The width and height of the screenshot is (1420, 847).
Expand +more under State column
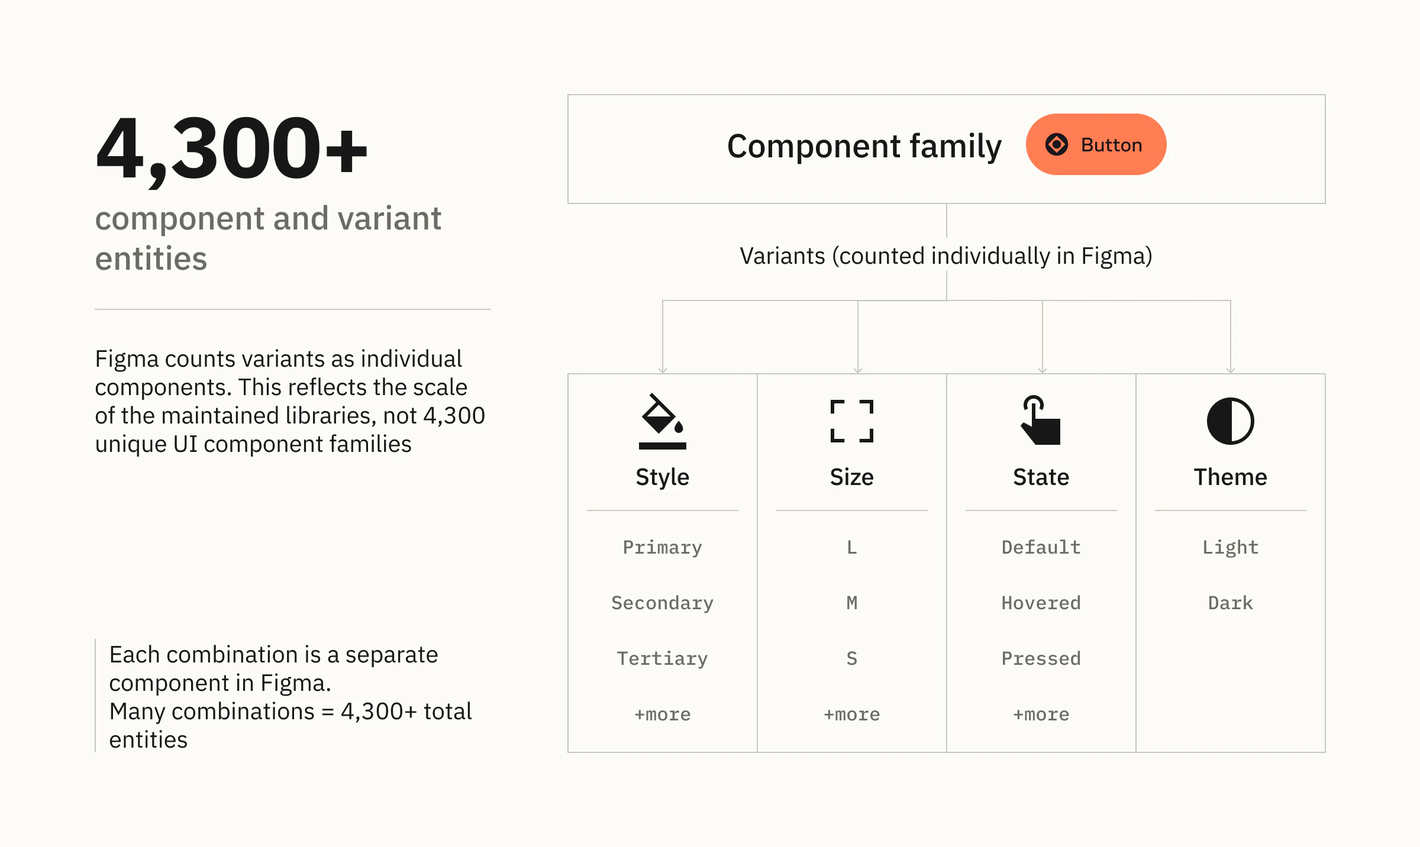point(1041,714)
